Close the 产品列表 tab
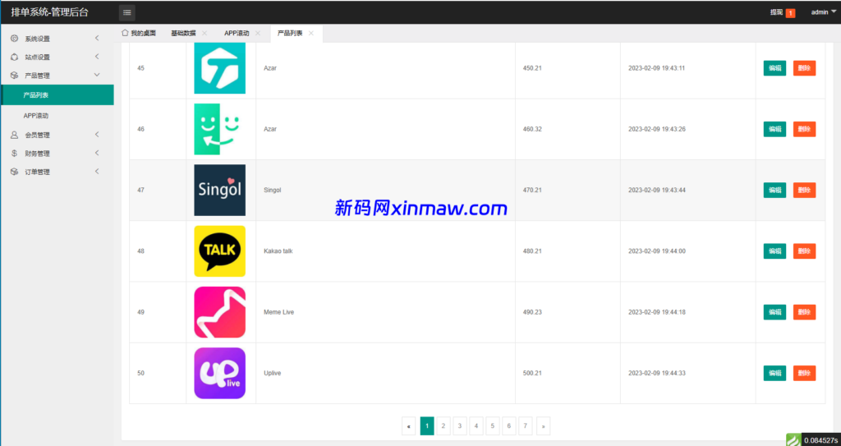 click(310, 34)
